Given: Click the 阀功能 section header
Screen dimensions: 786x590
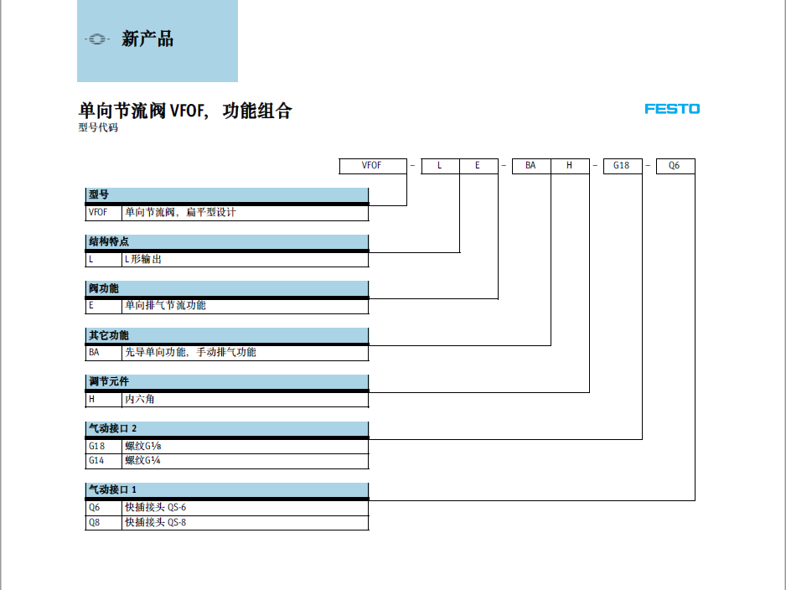Looking at the screenshot, I should click(x=227, y=288).
